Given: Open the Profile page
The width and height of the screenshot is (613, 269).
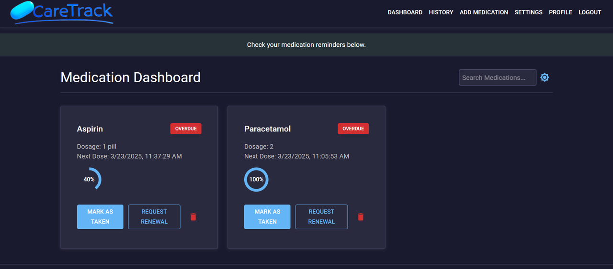Looking at the screenshot, I should (x=560, y=12).
